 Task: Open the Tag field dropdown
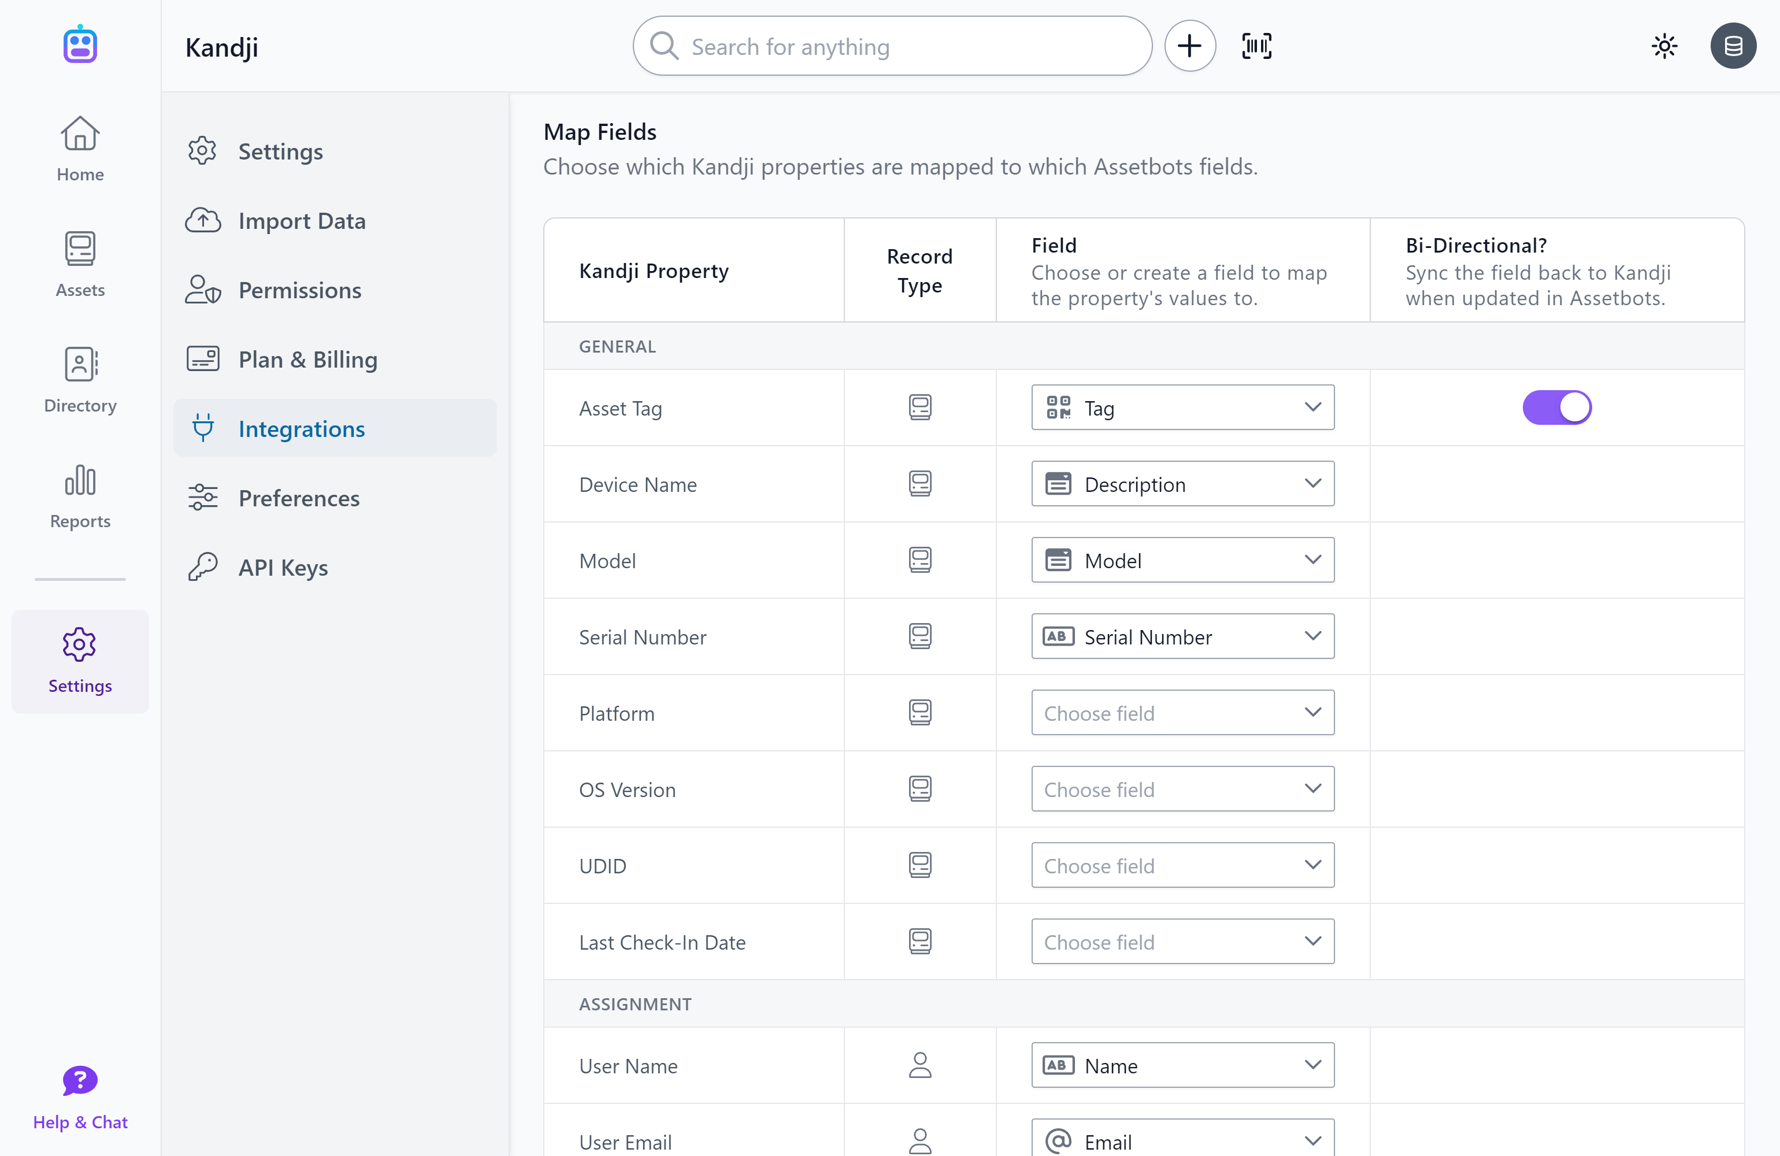coord(1182,408)
